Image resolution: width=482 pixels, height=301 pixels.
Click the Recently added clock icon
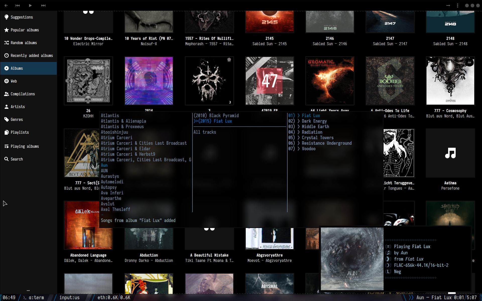click(7, 55)
